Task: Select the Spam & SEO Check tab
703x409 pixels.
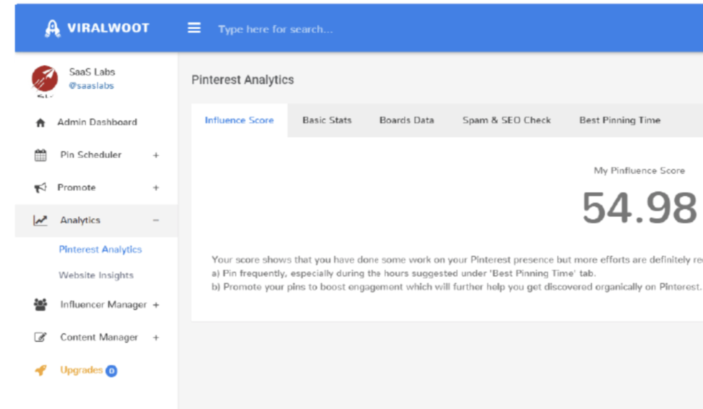Action: click(x=507, y=120)
